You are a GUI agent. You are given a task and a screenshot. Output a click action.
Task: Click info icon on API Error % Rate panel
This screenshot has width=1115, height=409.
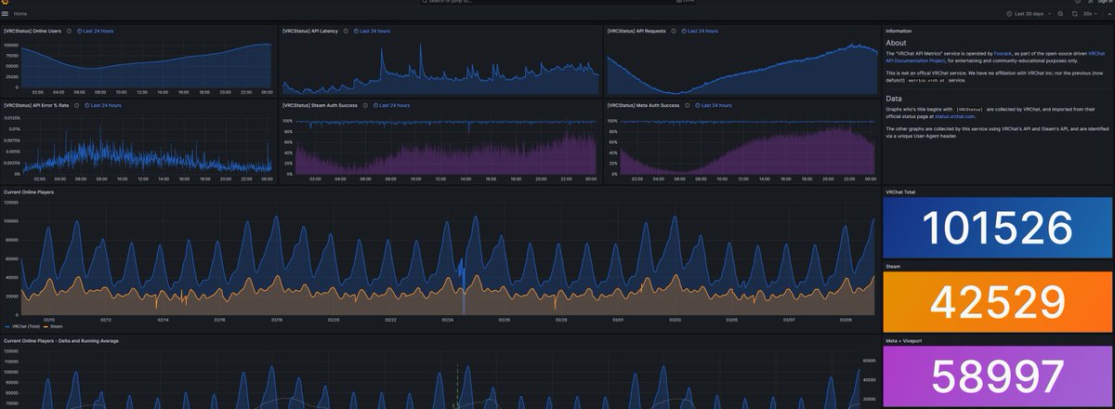76,105
